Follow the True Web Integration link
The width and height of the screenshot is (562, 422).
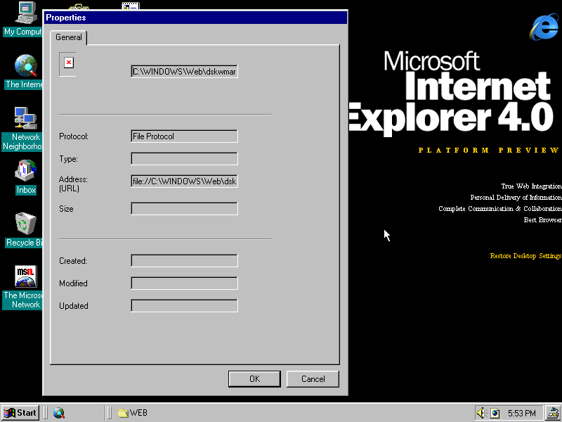[531, 186]
